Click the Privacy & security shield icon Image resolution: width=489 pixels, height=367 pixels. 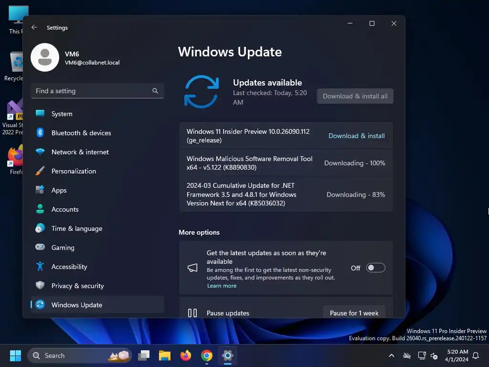[x=40, y=285]
